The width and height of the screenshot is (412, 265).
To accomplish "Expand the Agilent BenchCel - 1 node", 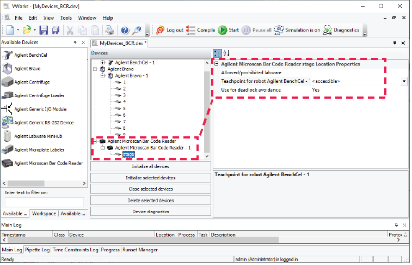I will pyautogui.click(x=103, y=63).
